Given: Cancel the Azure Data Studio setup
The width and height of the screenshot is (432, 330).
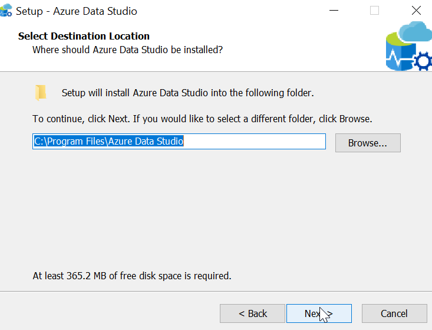Looking at the screenshot, I should 394,313.
